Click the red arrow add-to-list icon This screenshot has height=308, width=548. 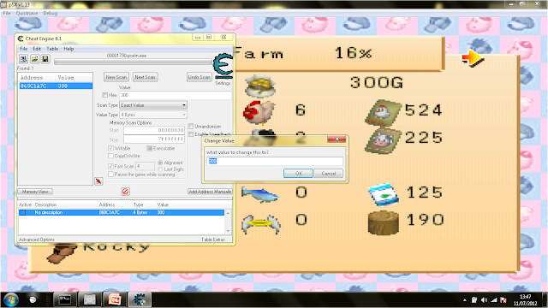98,181
